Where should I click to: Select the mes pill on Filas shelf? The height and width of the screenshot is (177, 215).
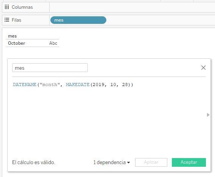click(x=78, y=20)
